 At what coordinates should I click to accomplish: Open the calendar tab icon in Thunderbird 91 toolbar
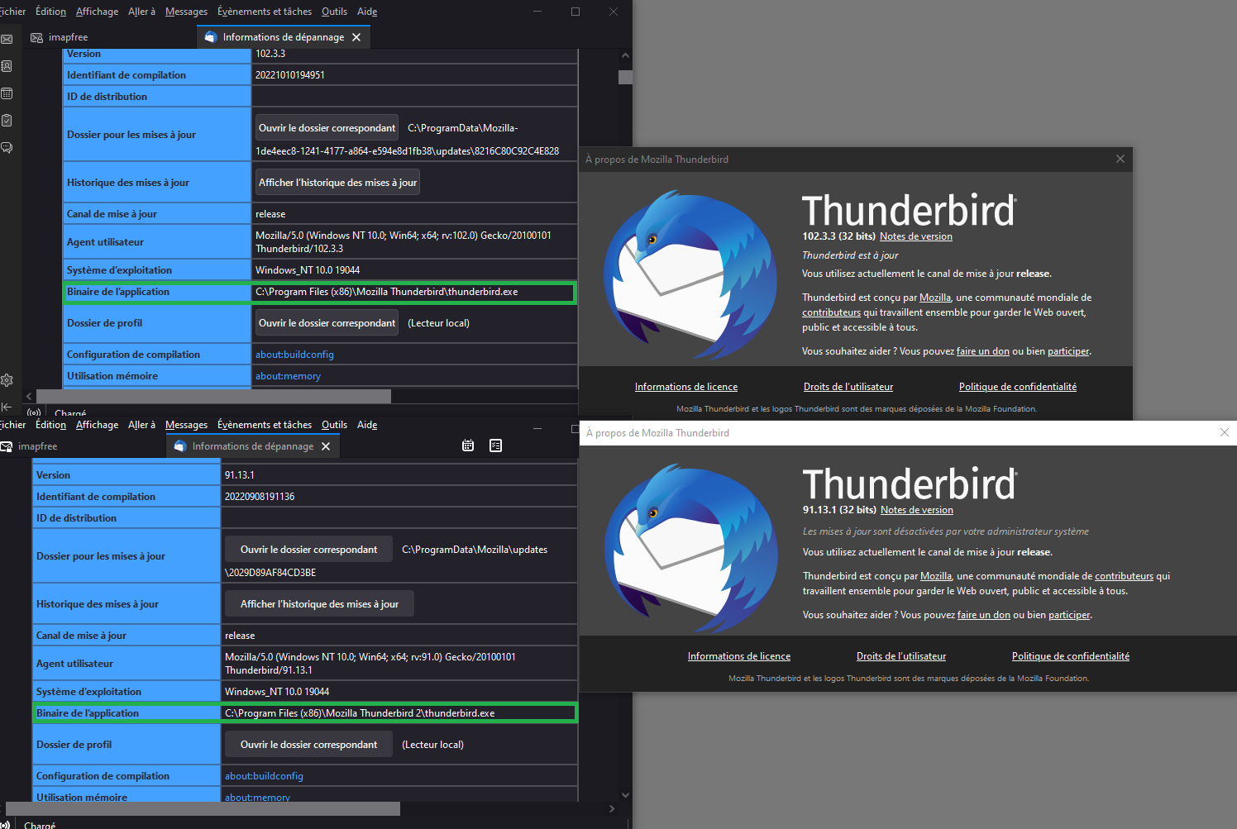coord(468,445)
